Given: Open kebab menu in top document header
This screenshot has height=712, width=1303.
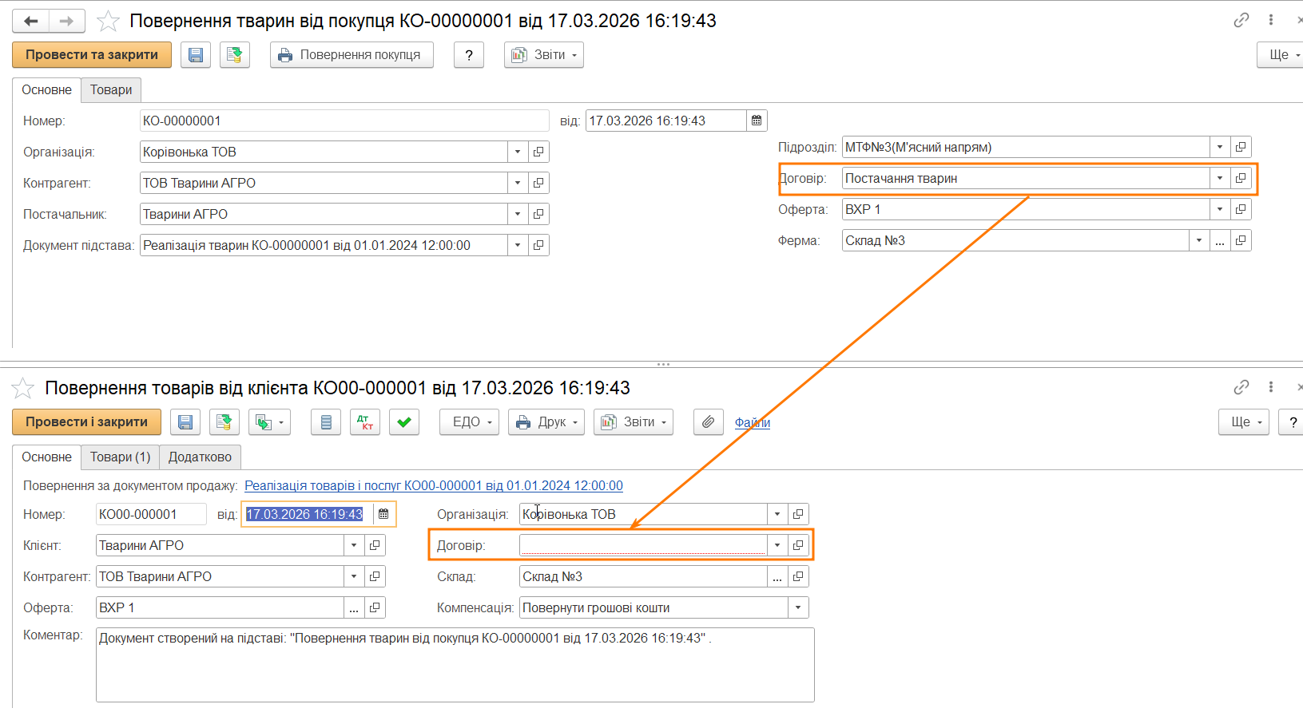Looking at the screenshot, I should click(1270, 20).
